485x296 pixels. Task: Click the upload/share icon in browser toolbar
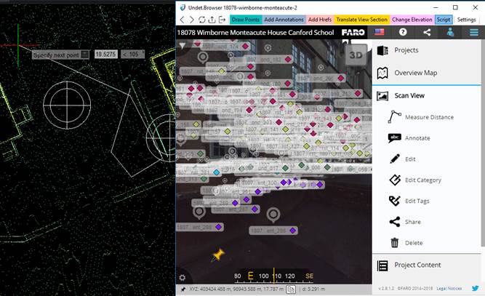tap(212, 20)
